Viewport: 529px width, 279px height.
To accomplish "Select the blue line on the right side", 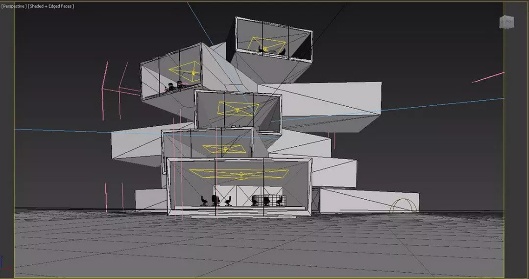I will tap(441, 104).
